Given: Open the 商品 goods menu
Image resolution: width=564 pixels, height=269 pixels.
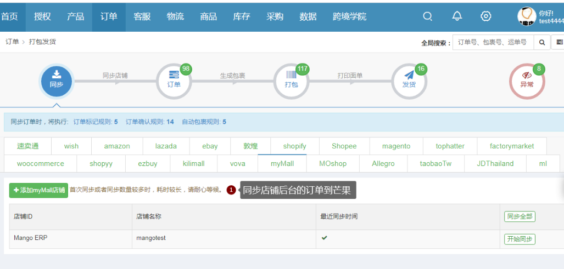Looking at the screenshot, I should click(x=208, y=16).
